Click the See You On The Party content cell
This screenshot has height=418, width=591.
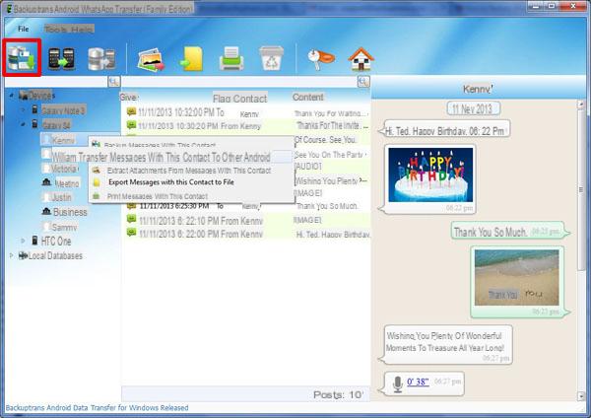pos(330,155)
